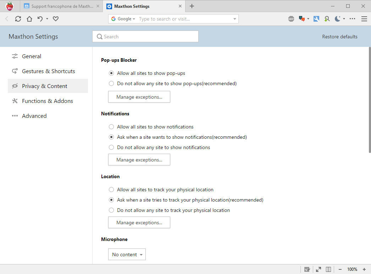Select Allow all sites to track location
This screenshot has width=371, height=274.
coord(111,190)
